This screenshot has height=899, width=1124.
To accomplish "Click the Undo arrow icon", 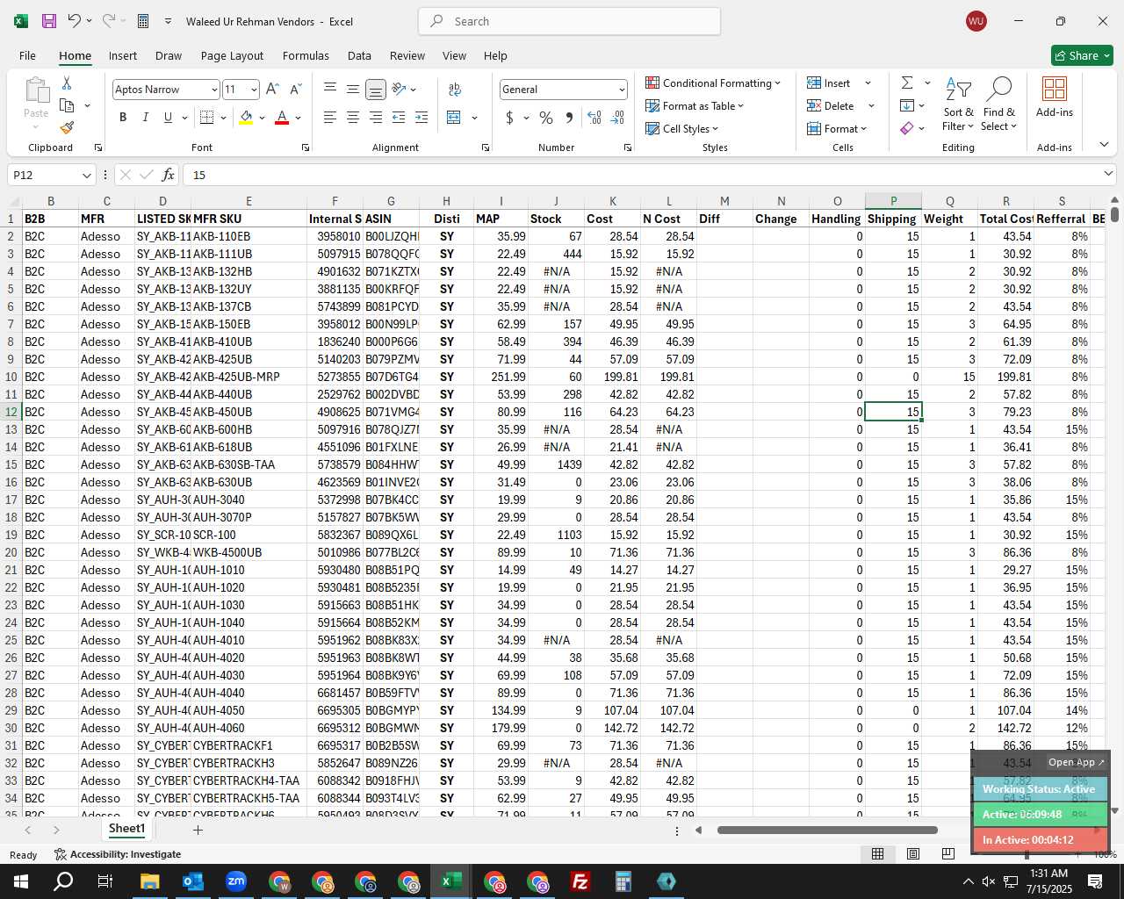I will click(75, 21).
